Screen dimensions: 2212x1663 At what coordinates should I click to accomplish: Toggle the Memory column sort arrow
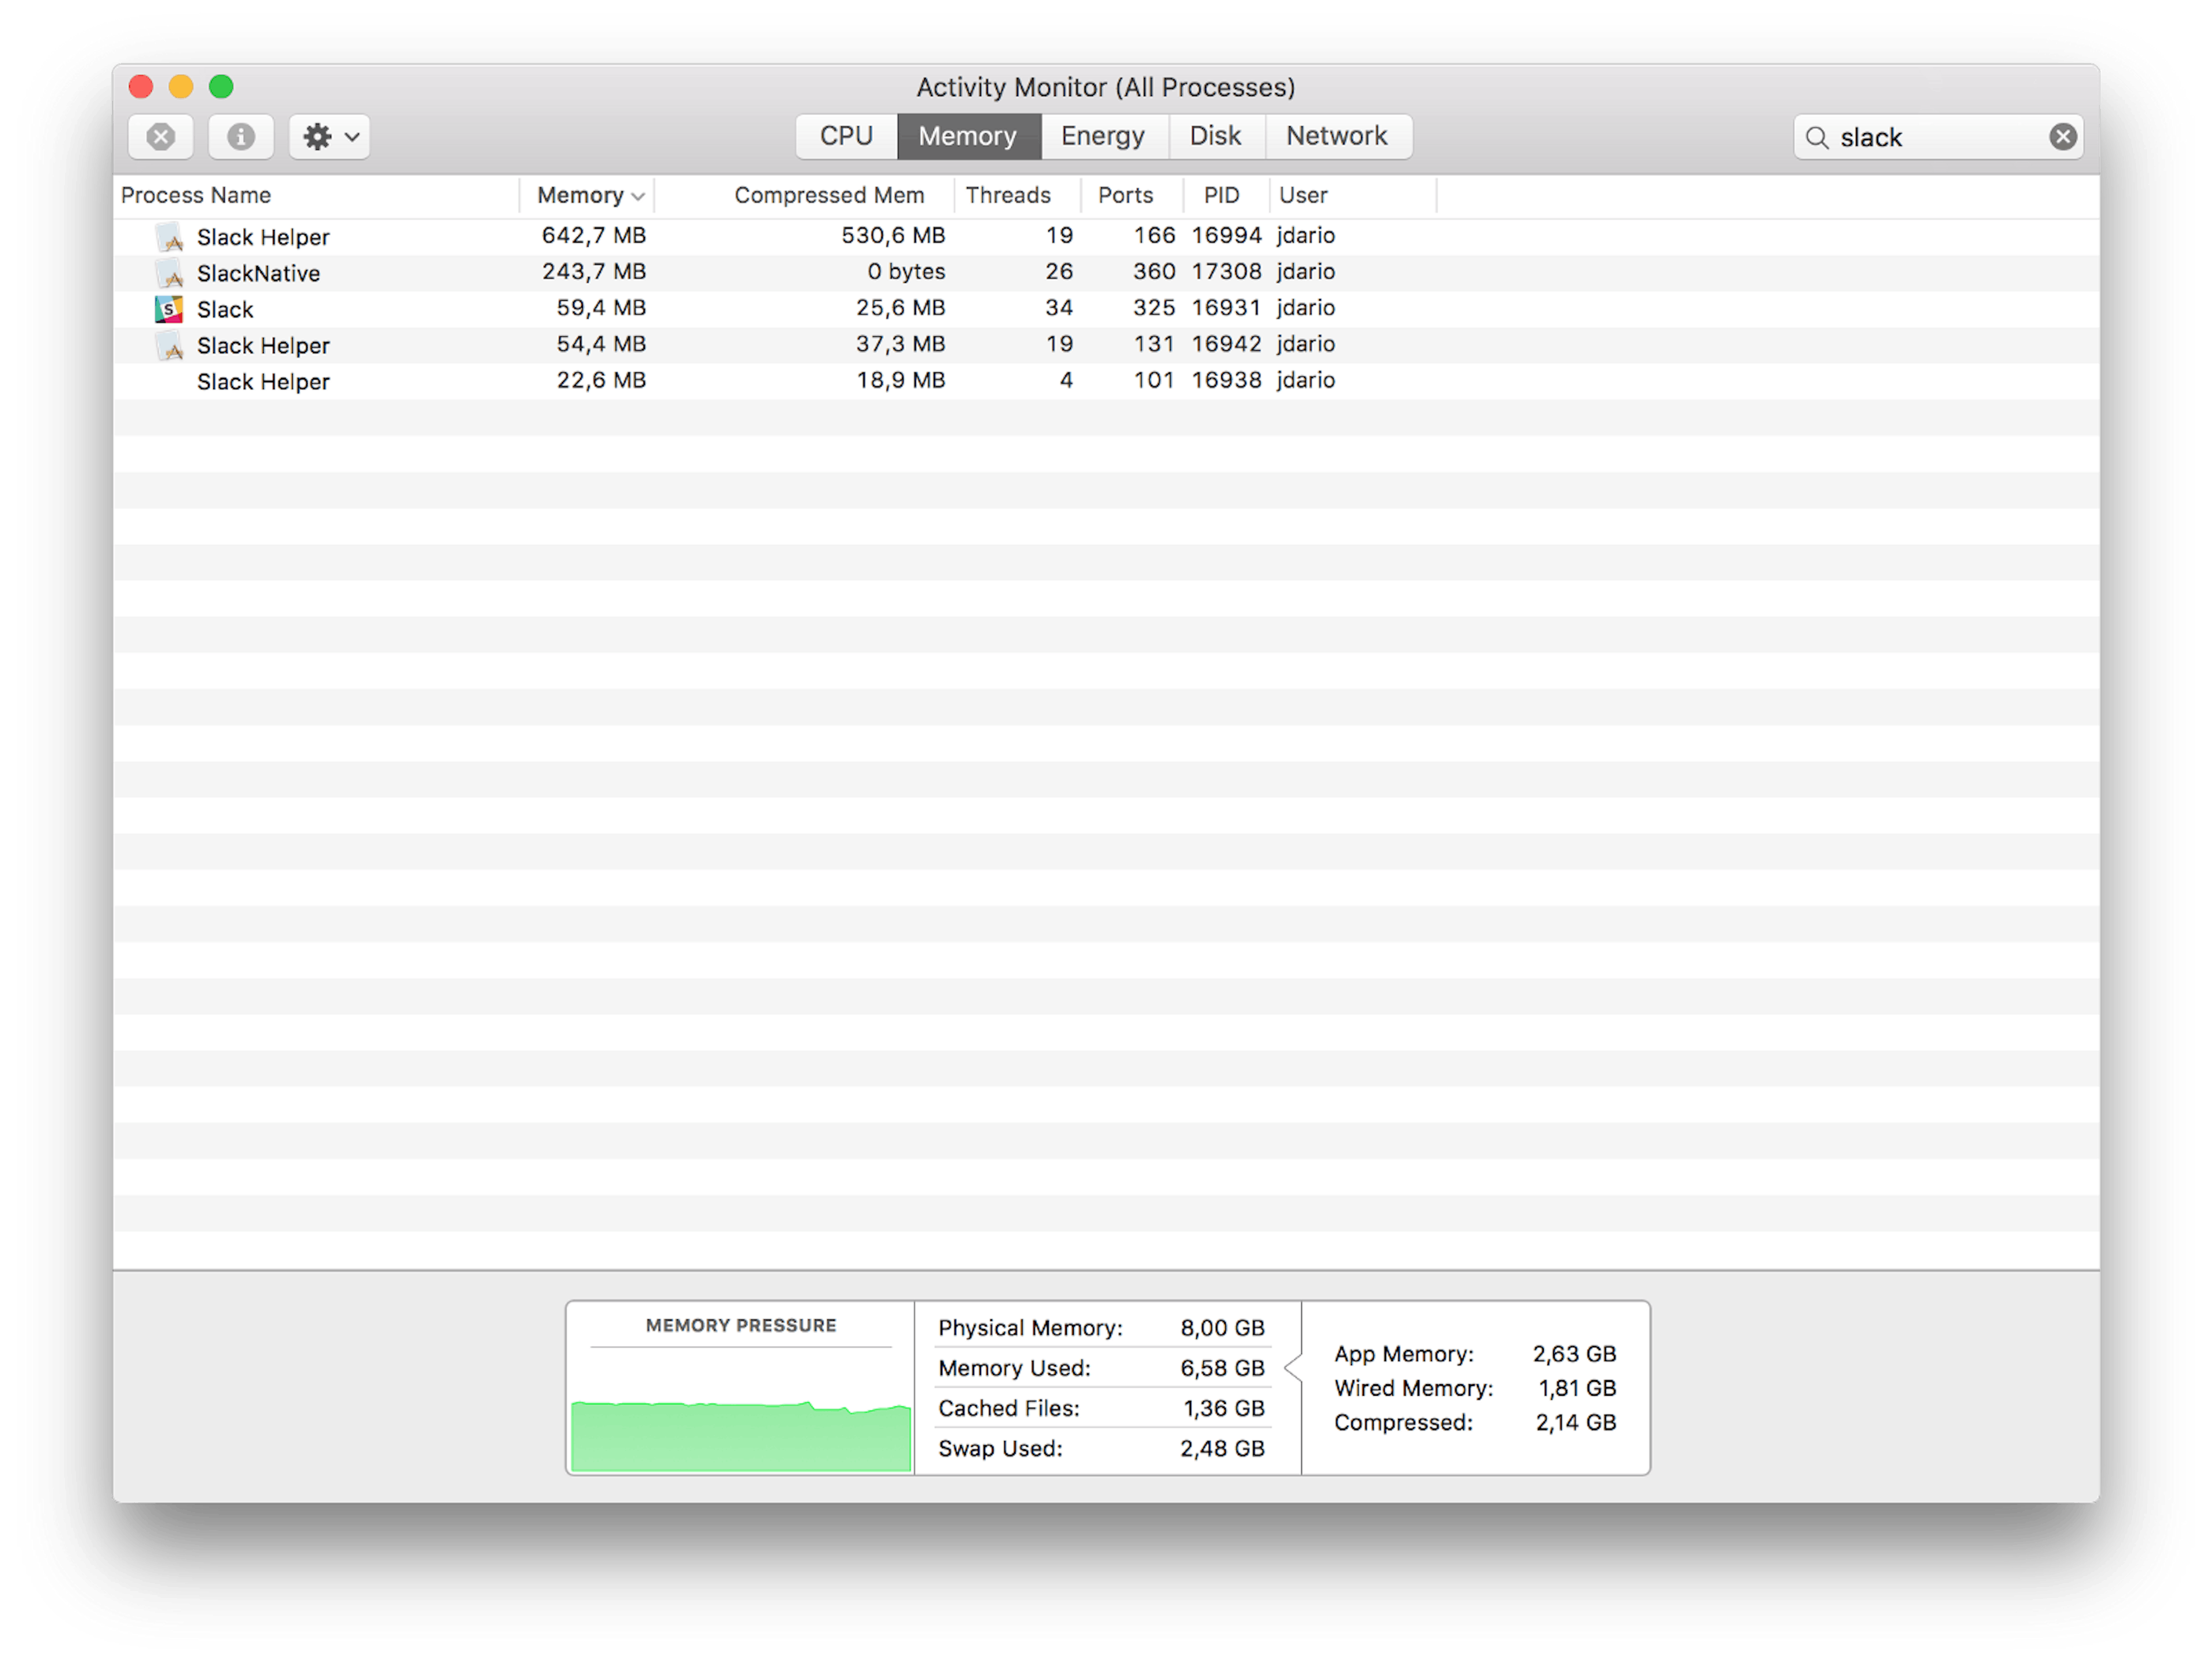[637, 196]
